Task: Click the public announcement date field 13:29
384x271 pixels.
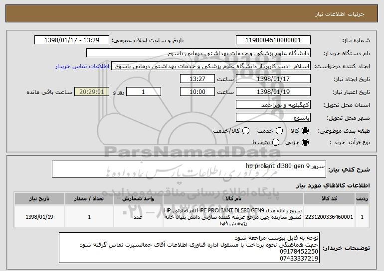Action: [x=72, y=40]
